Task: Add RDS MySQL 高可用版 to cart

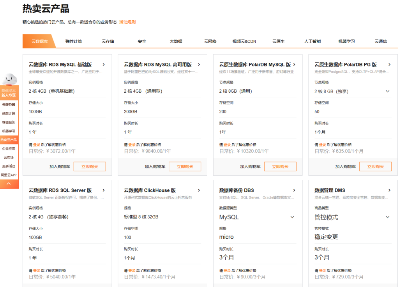Action: click(155, 167)
